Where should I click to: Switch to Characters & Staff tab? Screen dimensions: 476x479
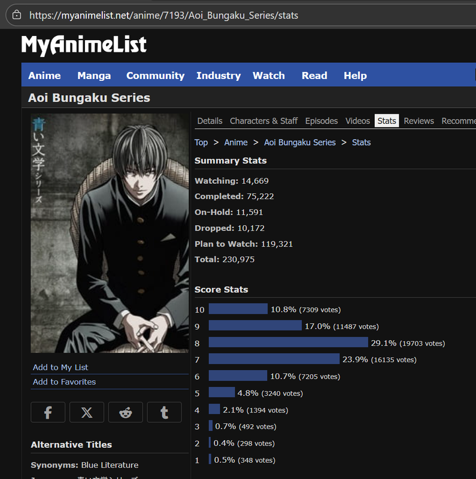coord(263,121)
